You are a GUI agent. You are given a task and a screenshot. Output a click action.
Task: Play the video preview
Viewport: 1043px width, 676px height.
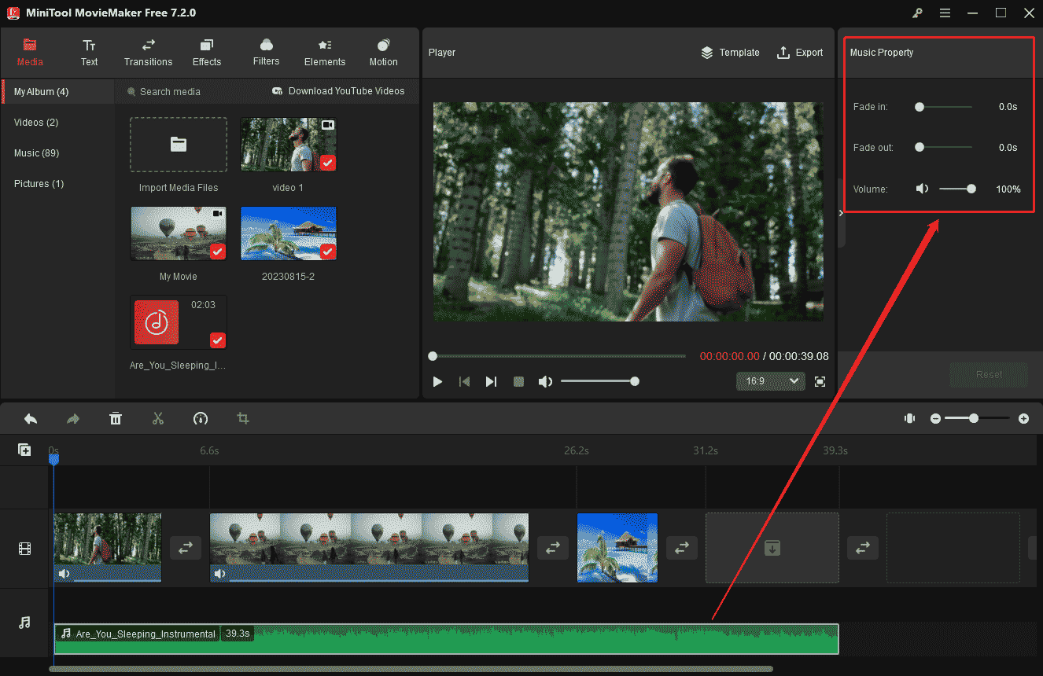[438, 381]
